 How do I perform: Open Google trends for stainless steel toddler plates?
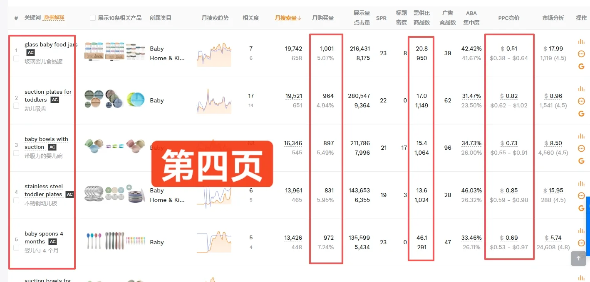click(581, 208)
